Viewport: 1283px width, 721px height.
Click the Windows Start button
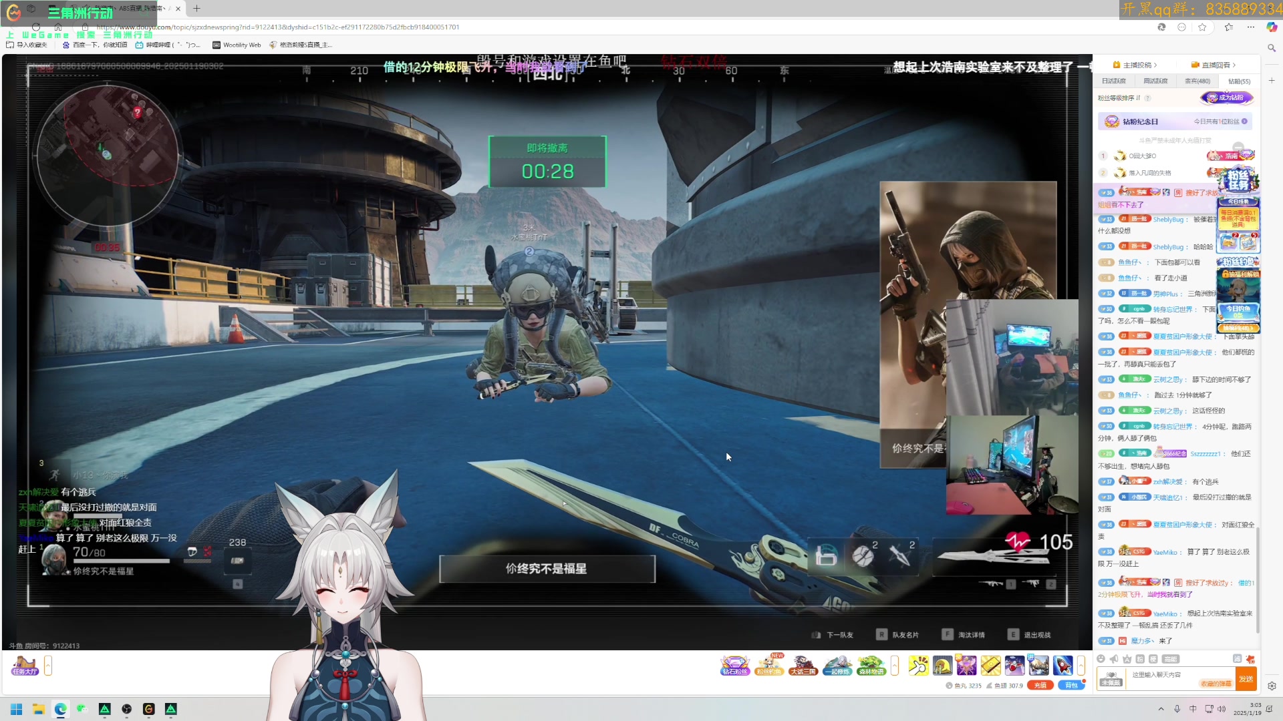pyautogui.click(x=17, y=709)
